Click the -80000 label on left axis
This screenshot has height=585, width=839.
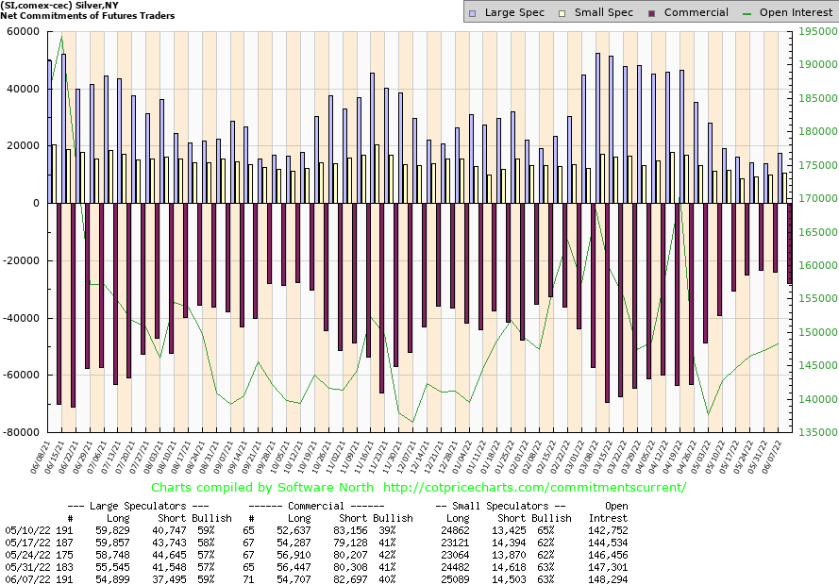click(x=20, y=432)
